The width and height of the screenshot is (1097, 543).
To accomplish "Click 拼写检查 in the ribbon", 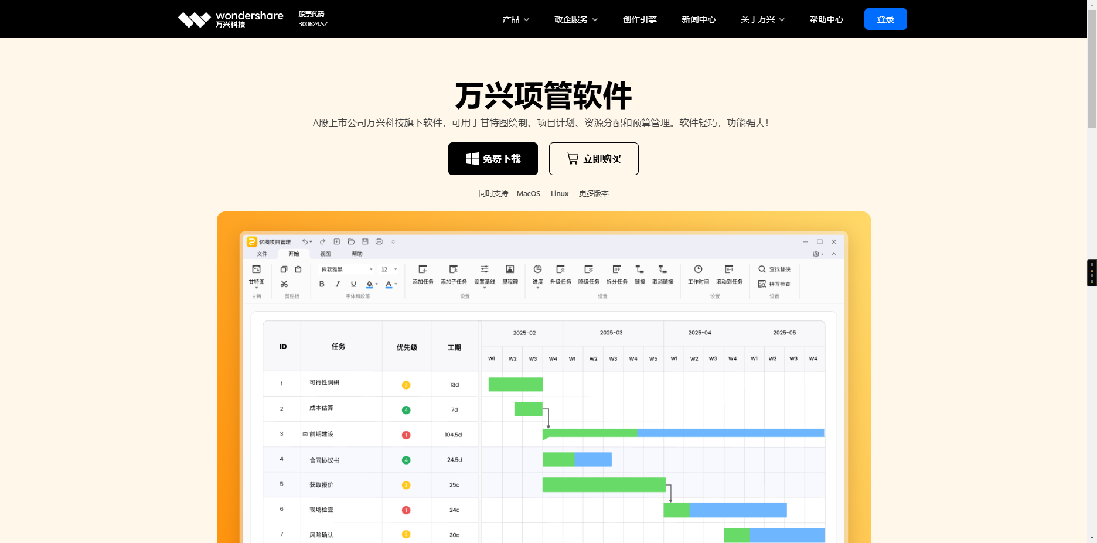I will [774, 284].
